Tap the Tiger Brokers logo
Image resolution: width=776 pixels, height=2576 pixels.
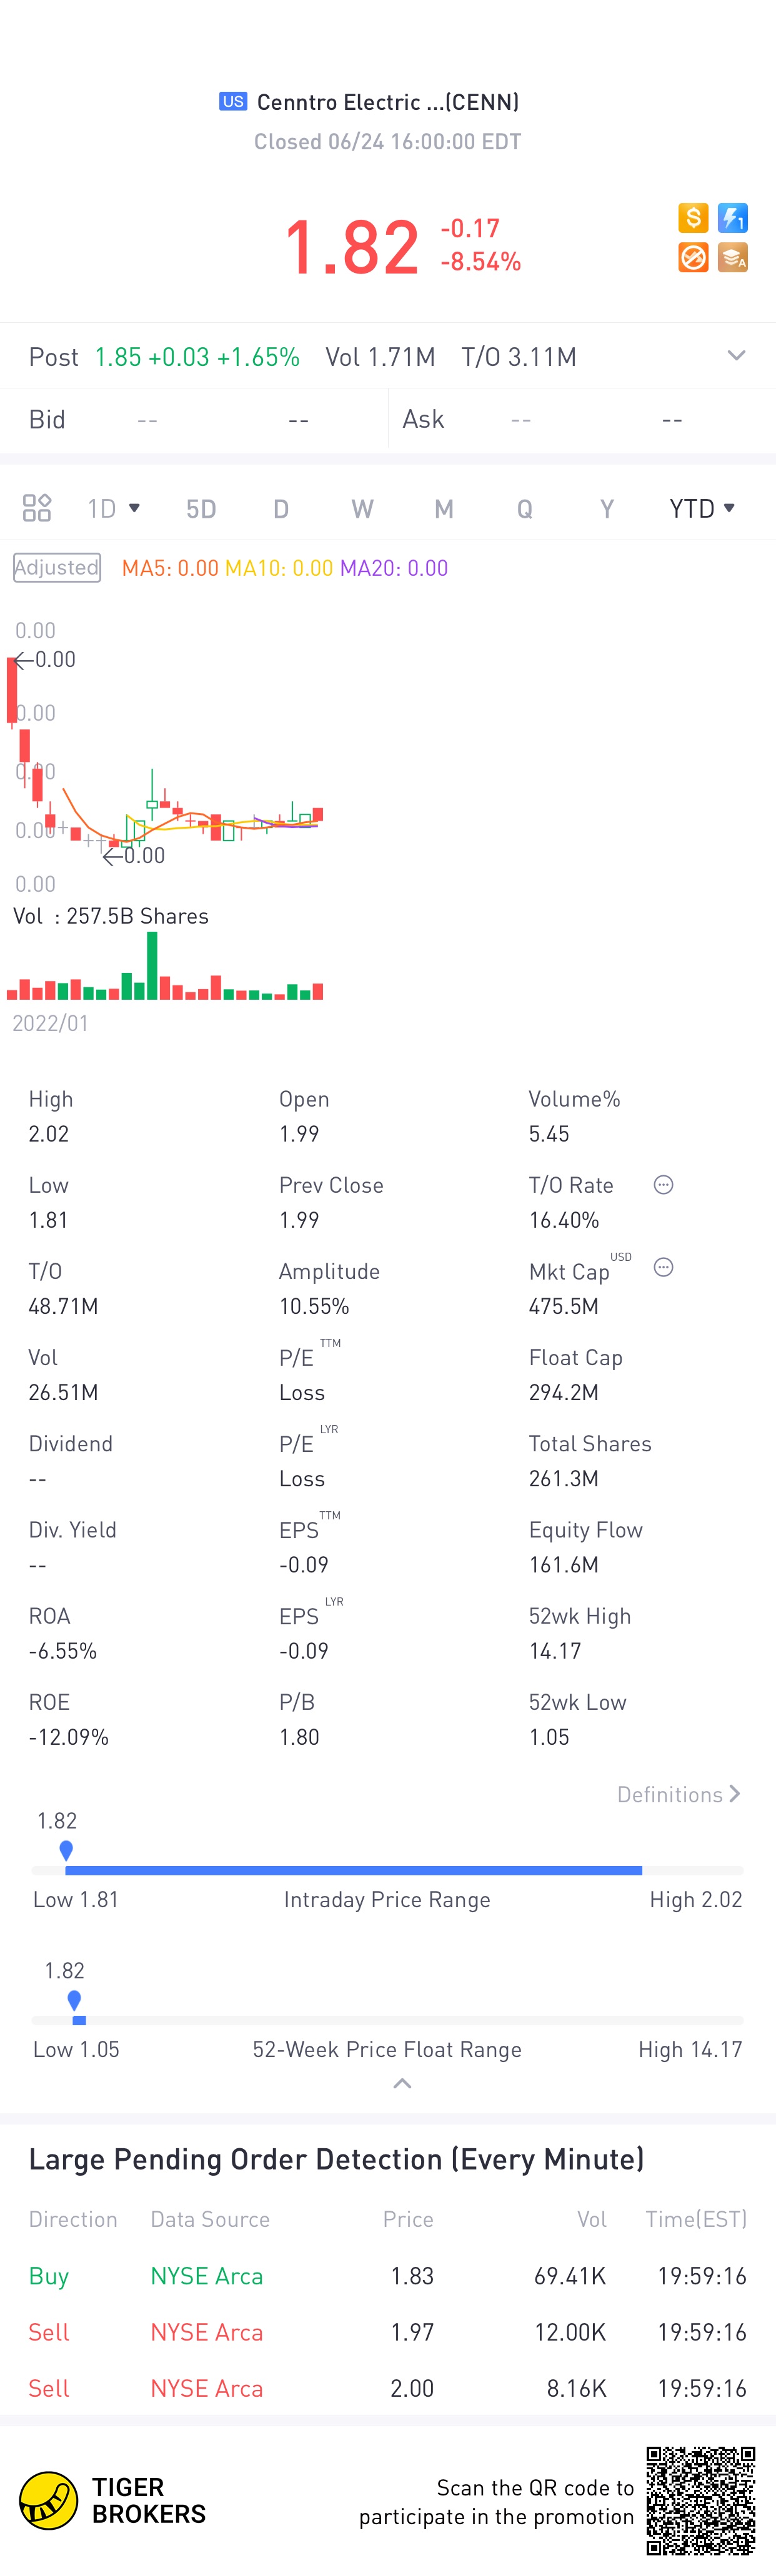[x=112, y=2501]
